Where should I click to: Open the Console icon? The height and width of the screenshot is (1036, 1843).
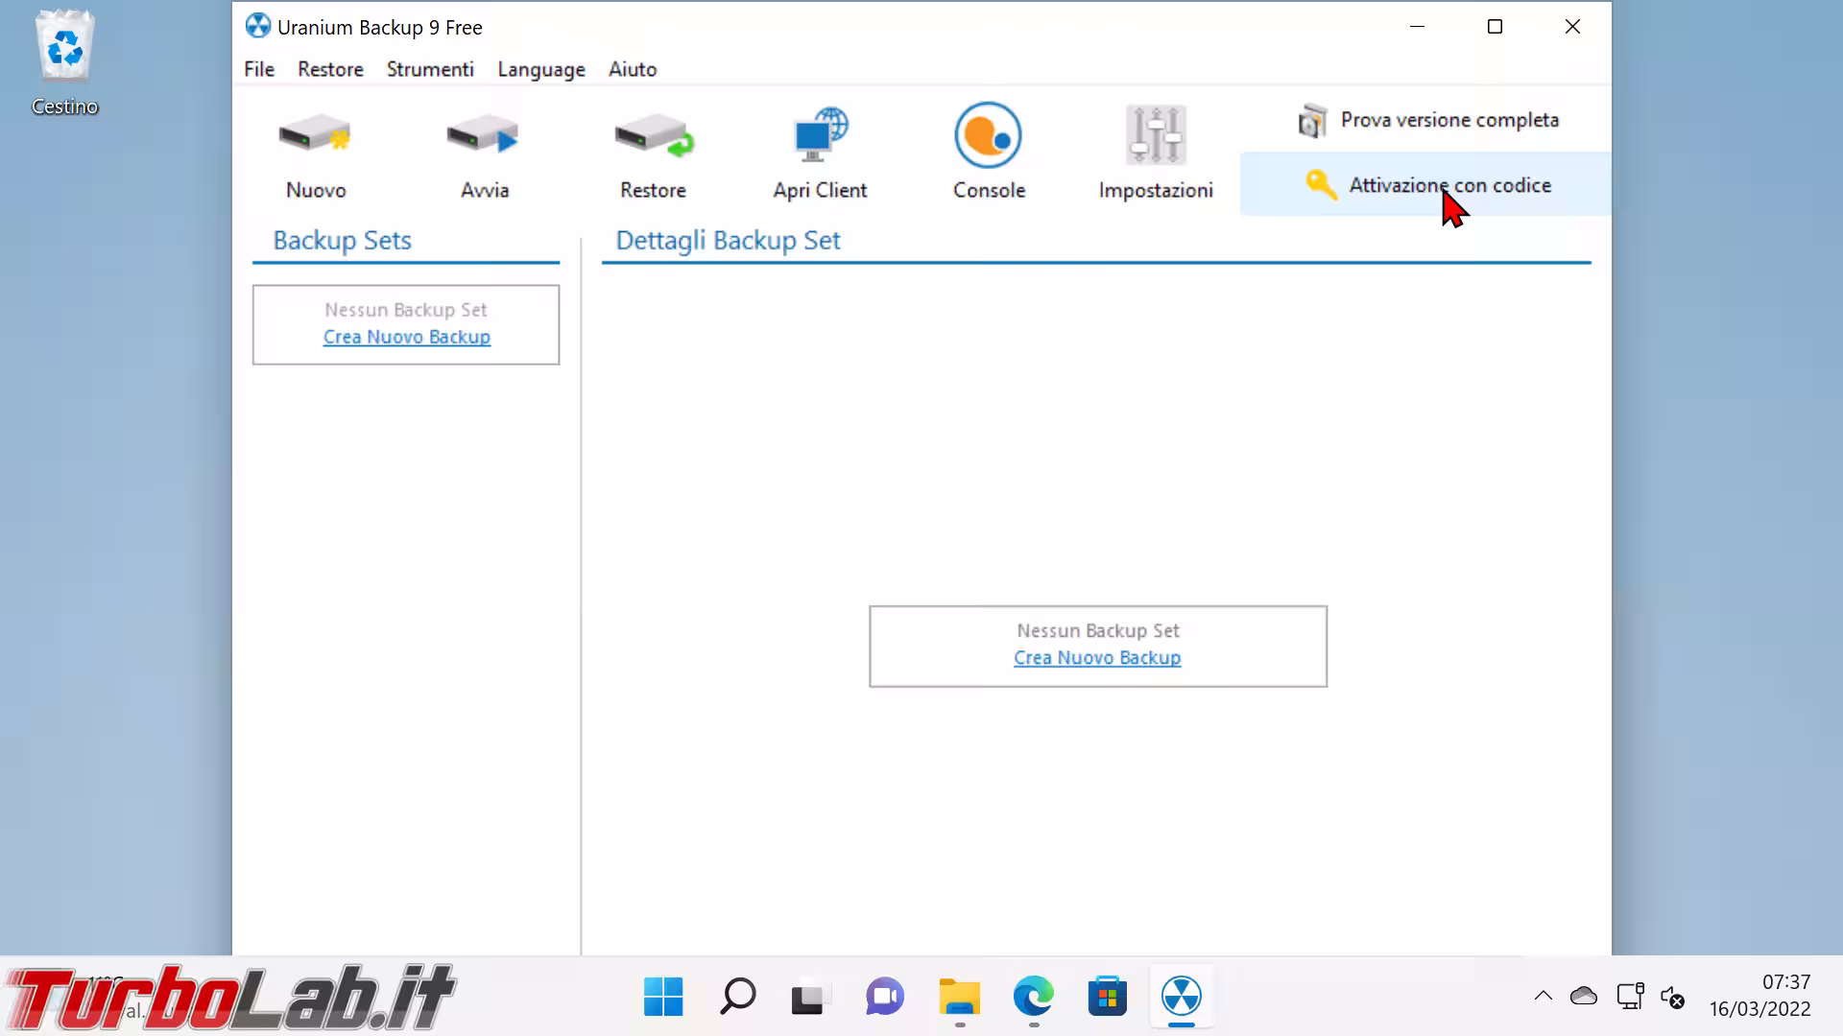(x=989, y=136)
